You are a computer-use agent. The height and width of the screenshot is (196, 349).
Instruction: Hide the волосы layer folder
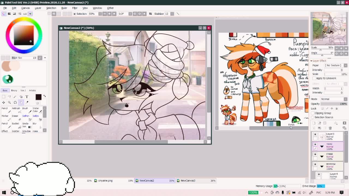pos(315,164)
